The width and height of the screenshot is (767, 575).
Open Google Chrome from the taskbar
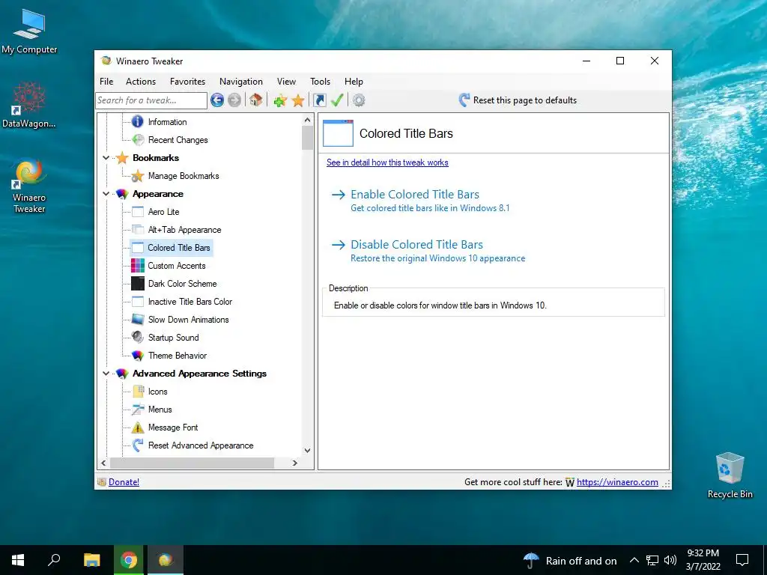(x=129, y=560)
